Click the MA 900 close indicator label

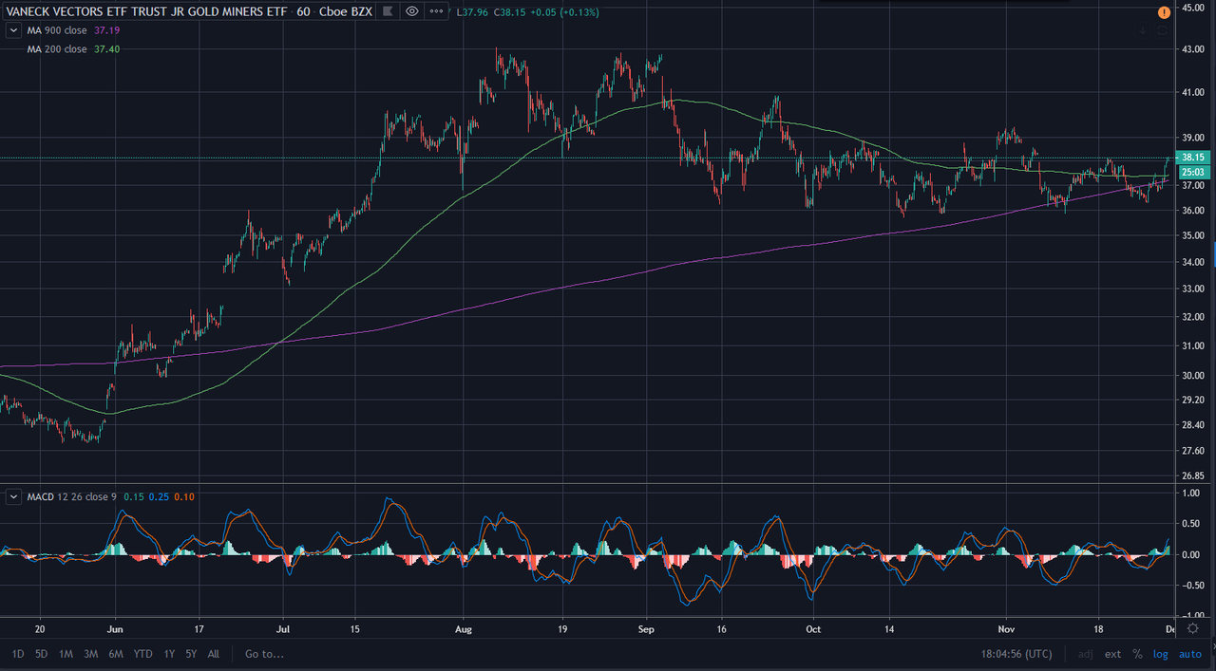pyautogui.click(x=57, y=30)
